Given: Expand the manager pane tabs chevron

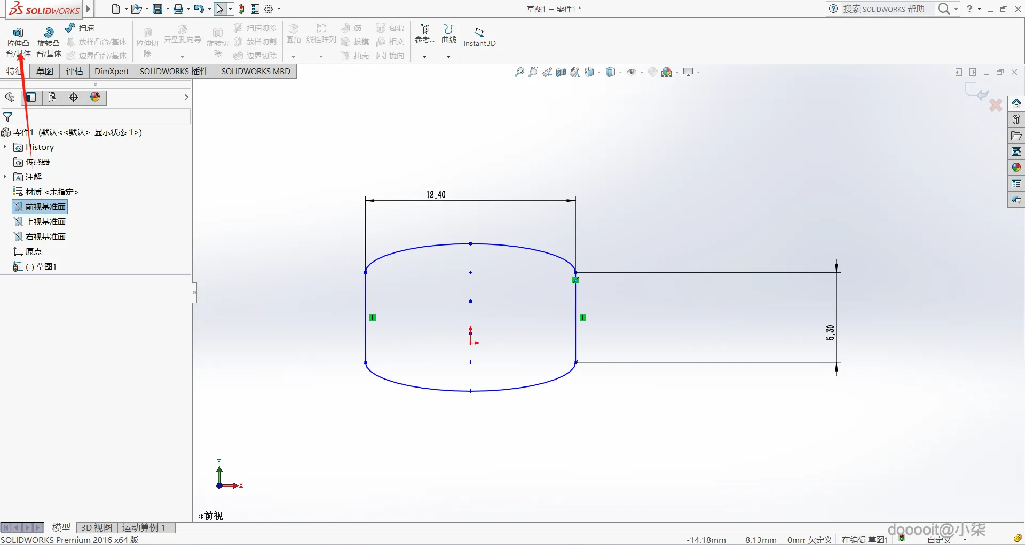Looking at the screenshot, I should point(186,97).
